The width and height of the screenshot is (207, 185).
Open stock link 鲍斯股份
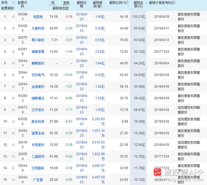tap(38, 63)
